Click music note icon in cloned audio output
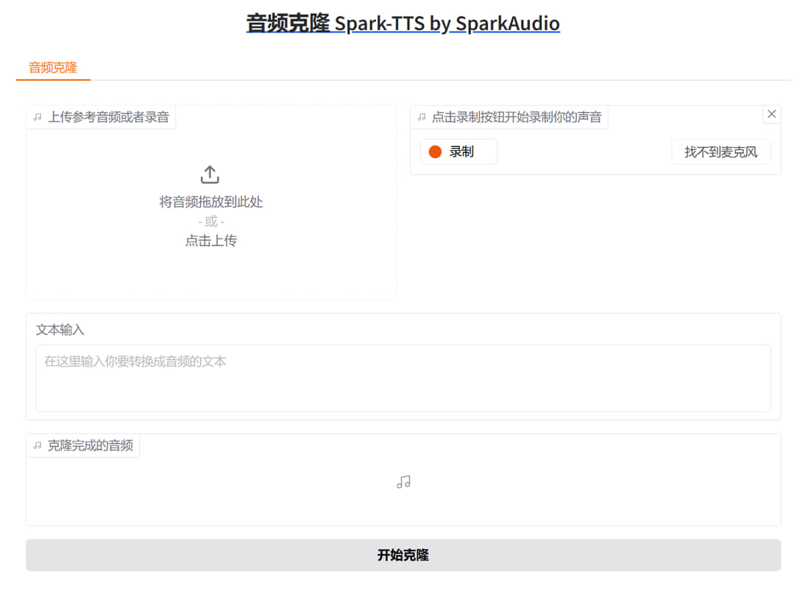The height and width of the screenshot is (589, 800). click(x=403, y=482)
